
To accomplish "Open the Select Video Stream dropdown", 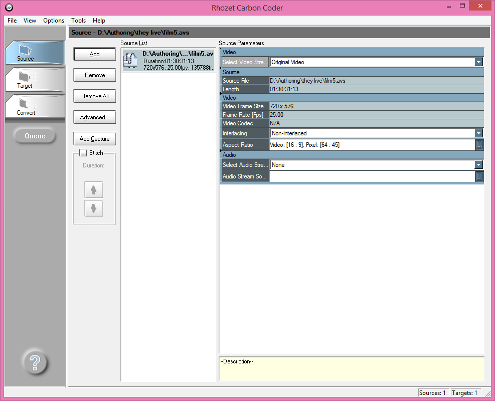I will point(478,62).
